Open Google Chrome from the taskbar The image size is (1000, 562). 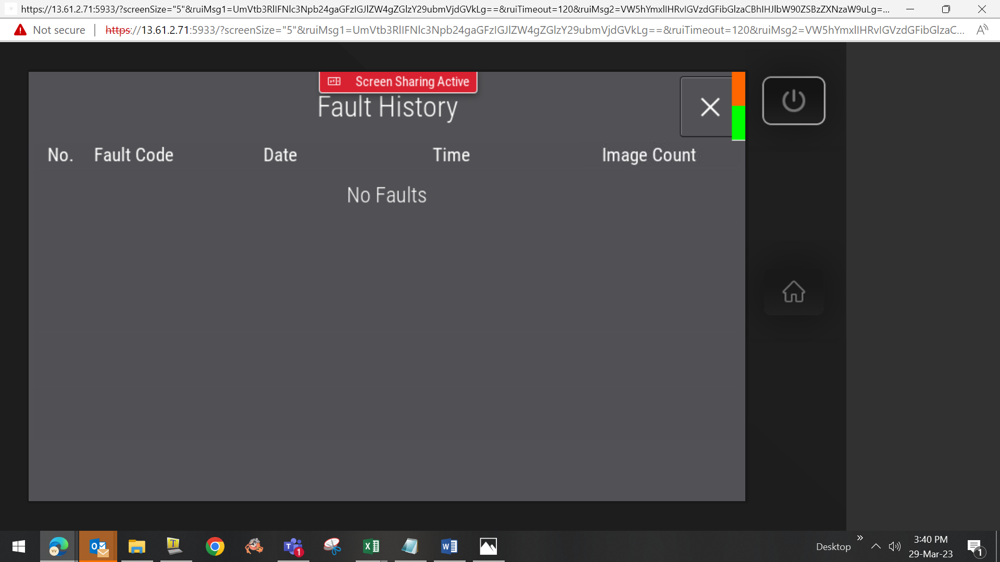pyautogui.click(x=215, y=546)
